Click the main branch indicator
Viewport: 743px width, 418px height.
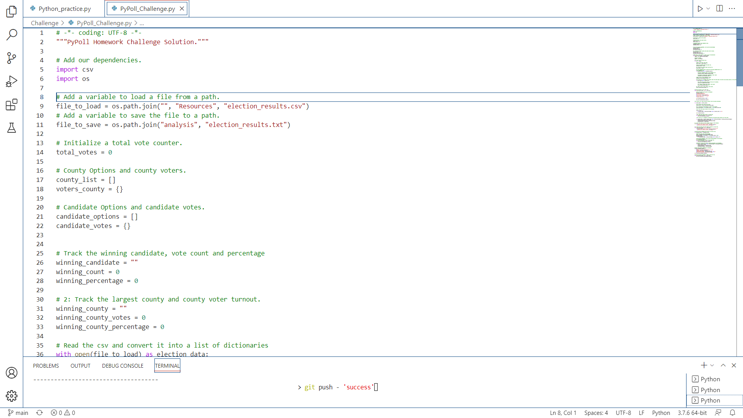pos(18,413)
